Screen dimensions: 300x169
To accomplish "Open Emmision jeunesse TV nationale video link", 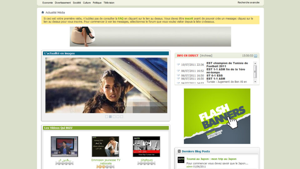I will (106, 162).
